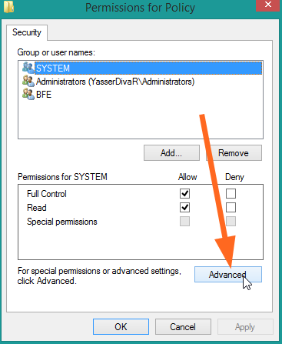Select the BFE entry
Image resolution: width=282 pixels, height=344 pixels.
(44, 95)
